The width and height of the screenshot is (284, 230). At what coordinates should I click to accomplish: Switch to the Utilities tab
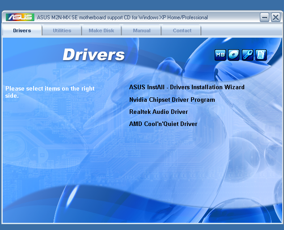tap(62, 30)
